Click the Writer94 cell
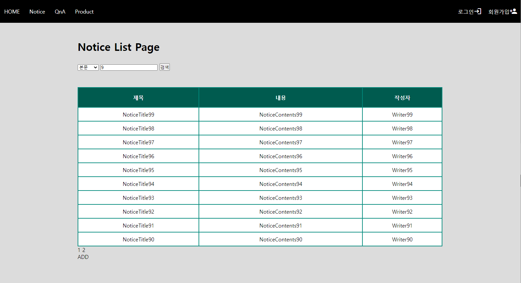Viewport: 521px width, 283px height. (402, 184)
